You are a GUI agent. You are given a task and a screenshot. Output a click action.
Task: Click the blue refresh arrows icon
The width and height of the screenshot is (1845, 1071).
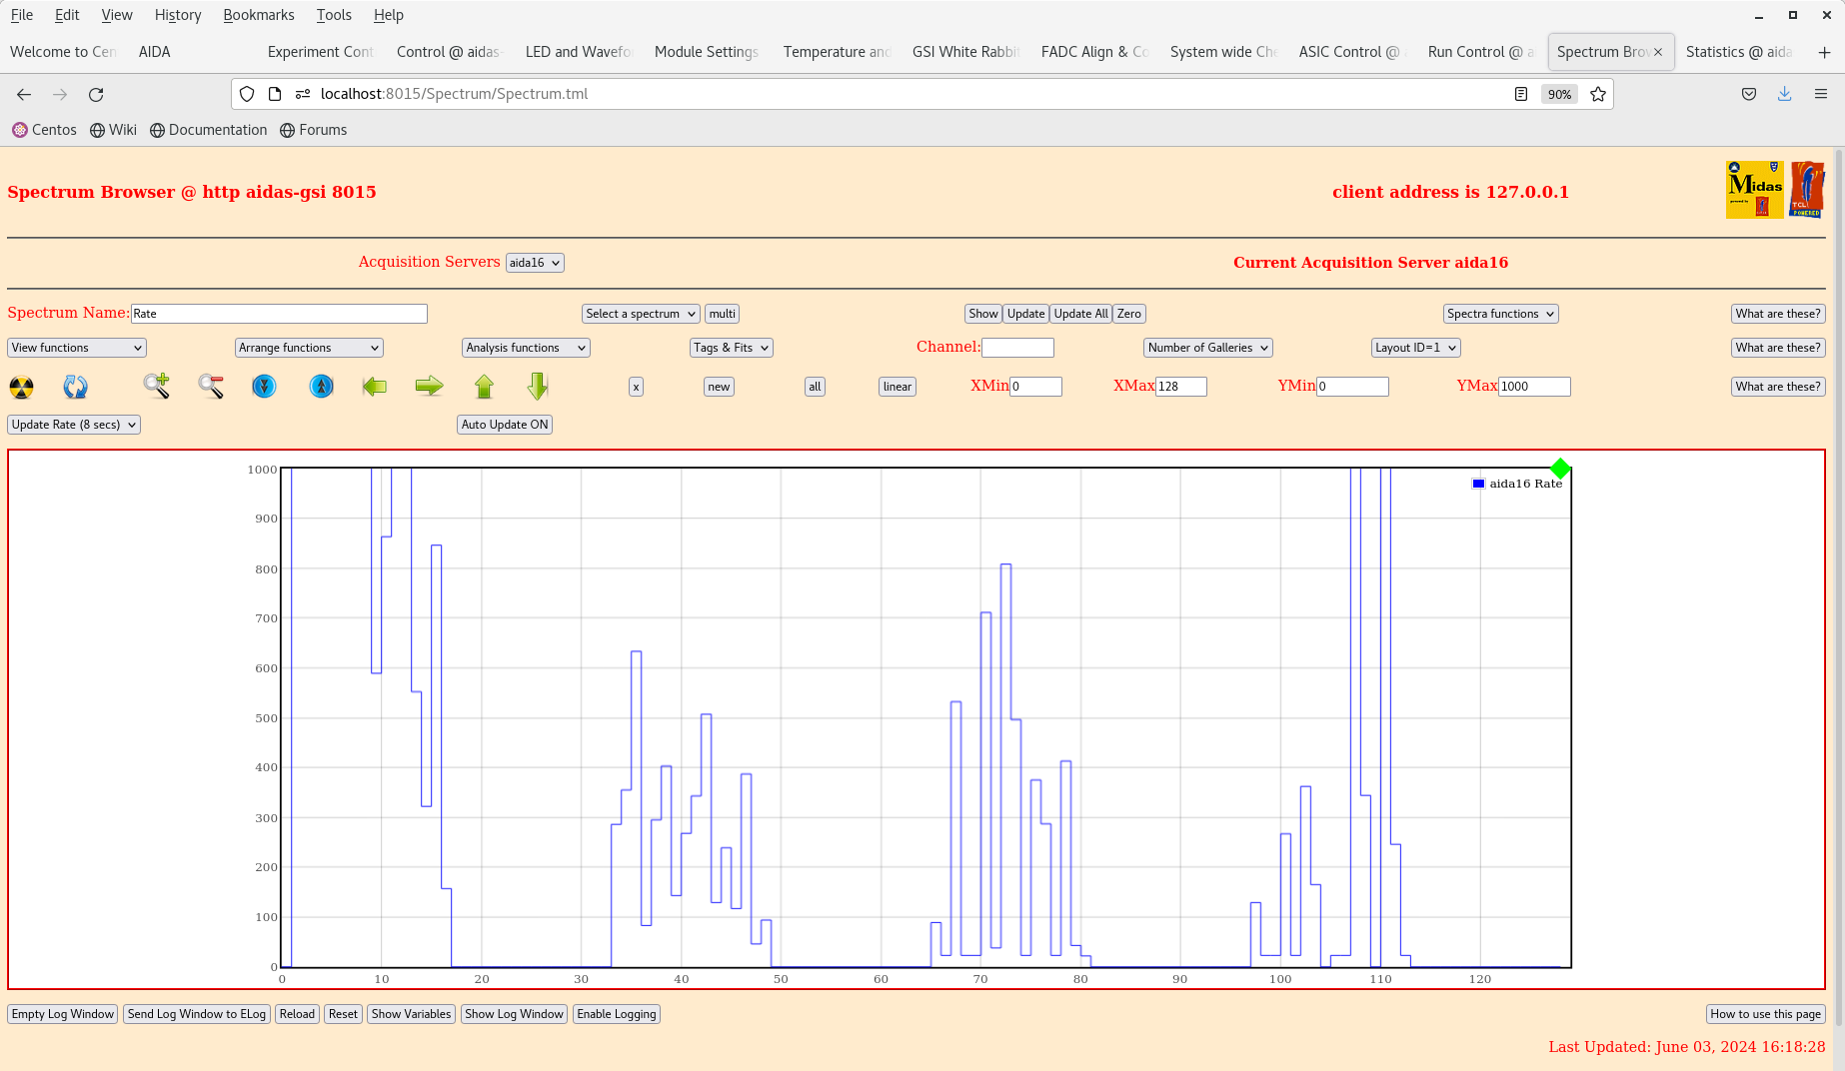76,387
